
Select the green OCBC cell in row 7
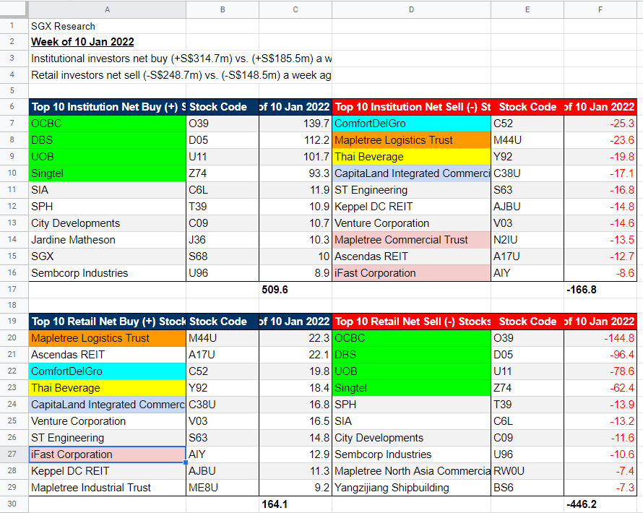click(x=108, y=124)
